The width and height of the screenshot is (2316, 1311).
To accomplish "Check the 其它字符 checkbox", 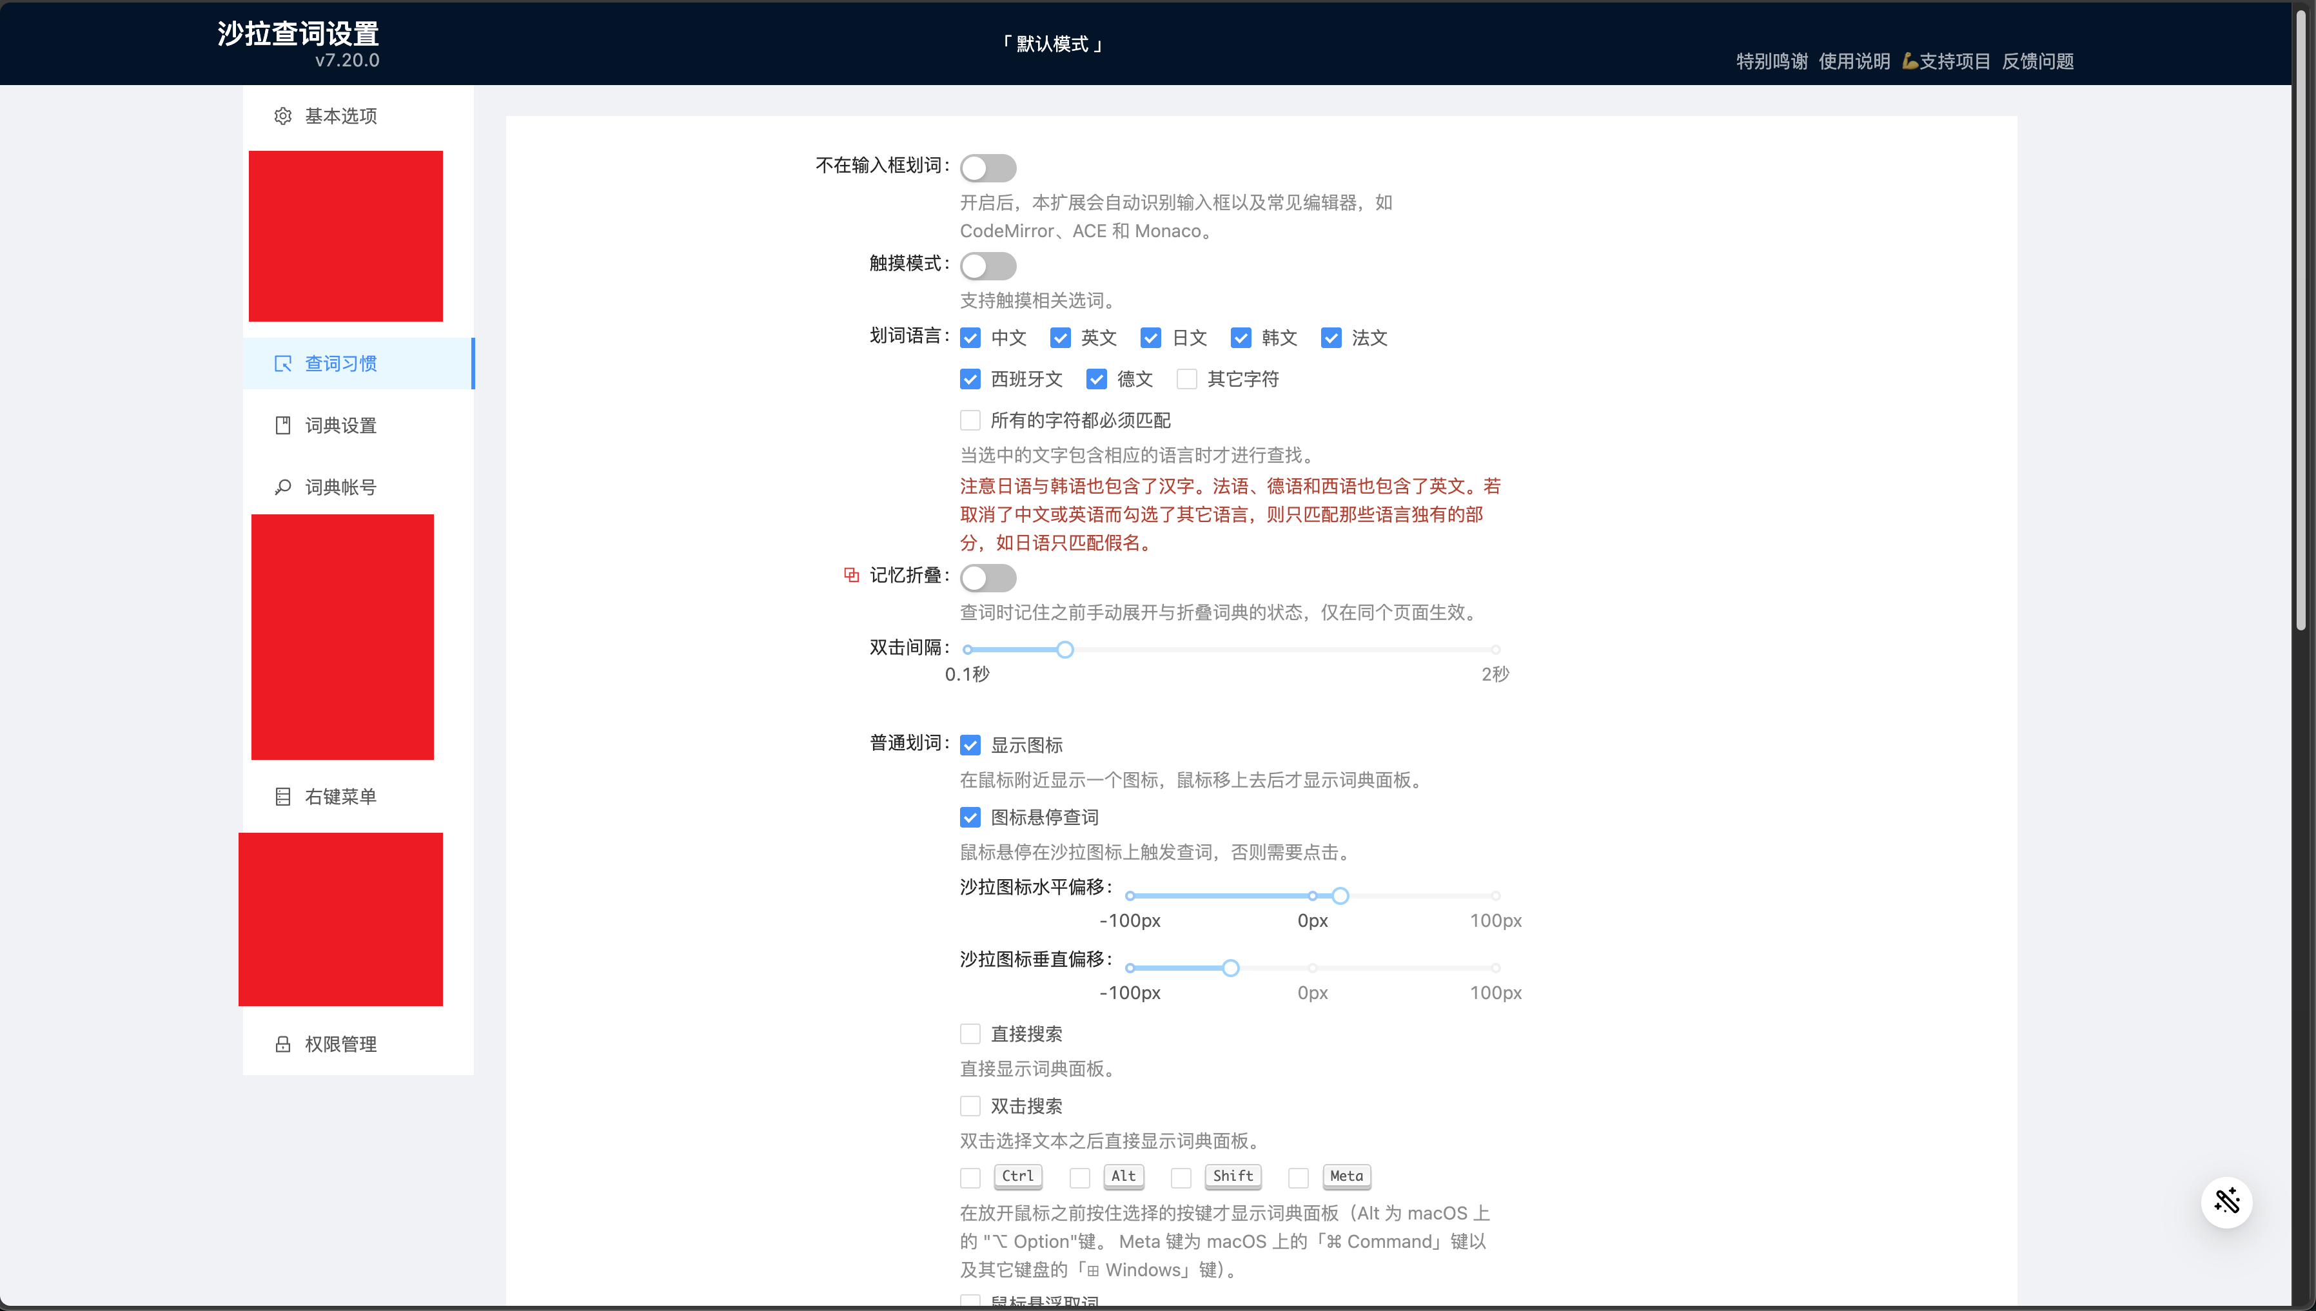I will tap(1187, 379).
